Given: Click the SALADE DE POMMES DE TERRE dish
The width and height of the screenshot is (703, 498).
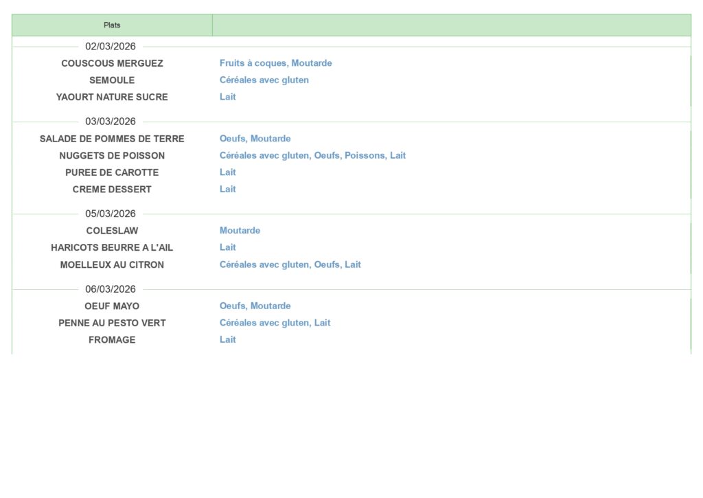Looking at the screenshot, I should pyautogui.click(x=112, y=139).
